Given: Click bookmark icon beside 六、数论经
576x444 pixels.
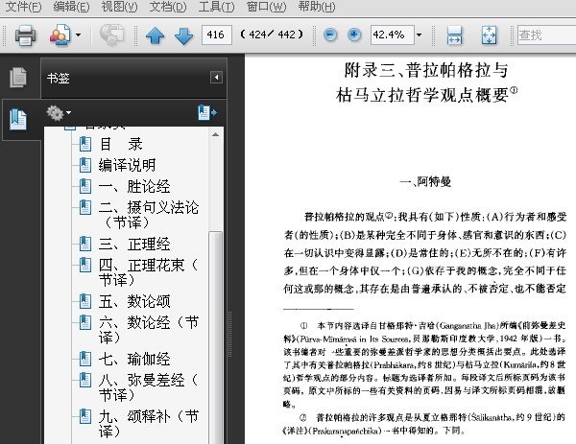Looking at the screenshot, I should [x=85, y=322].
